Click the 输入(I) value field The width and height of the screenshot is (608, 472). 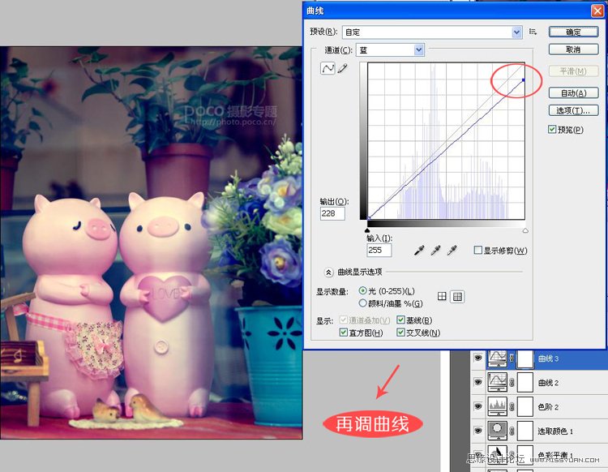[379, 250]
